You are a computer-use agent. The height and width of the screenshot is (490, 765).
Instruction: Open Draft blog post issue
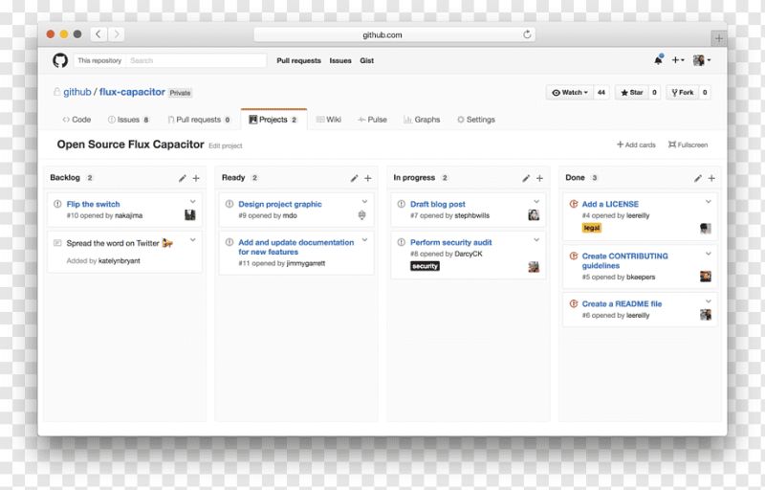438,204
